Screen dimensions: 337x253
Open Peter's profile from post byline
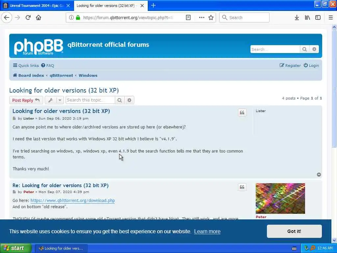(29, 192)
